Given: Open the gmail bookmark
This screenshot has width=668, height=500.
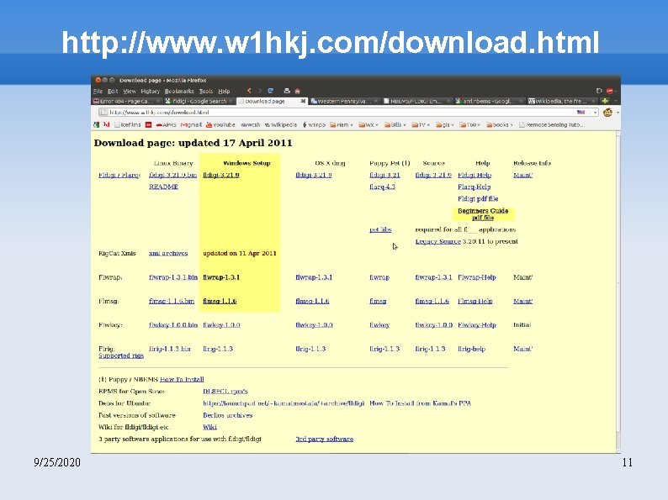Looking at the screenshot, I should pos(191,124).
